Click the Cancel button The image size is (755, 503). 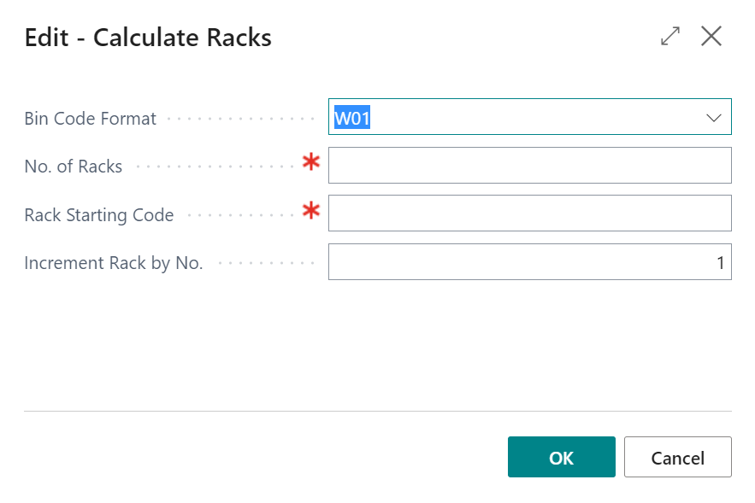678,457
